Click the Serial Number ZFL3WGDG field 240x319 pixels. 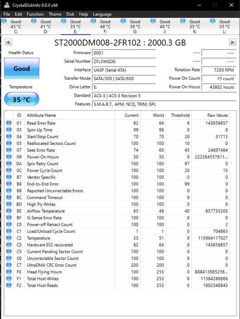point(124,62)
